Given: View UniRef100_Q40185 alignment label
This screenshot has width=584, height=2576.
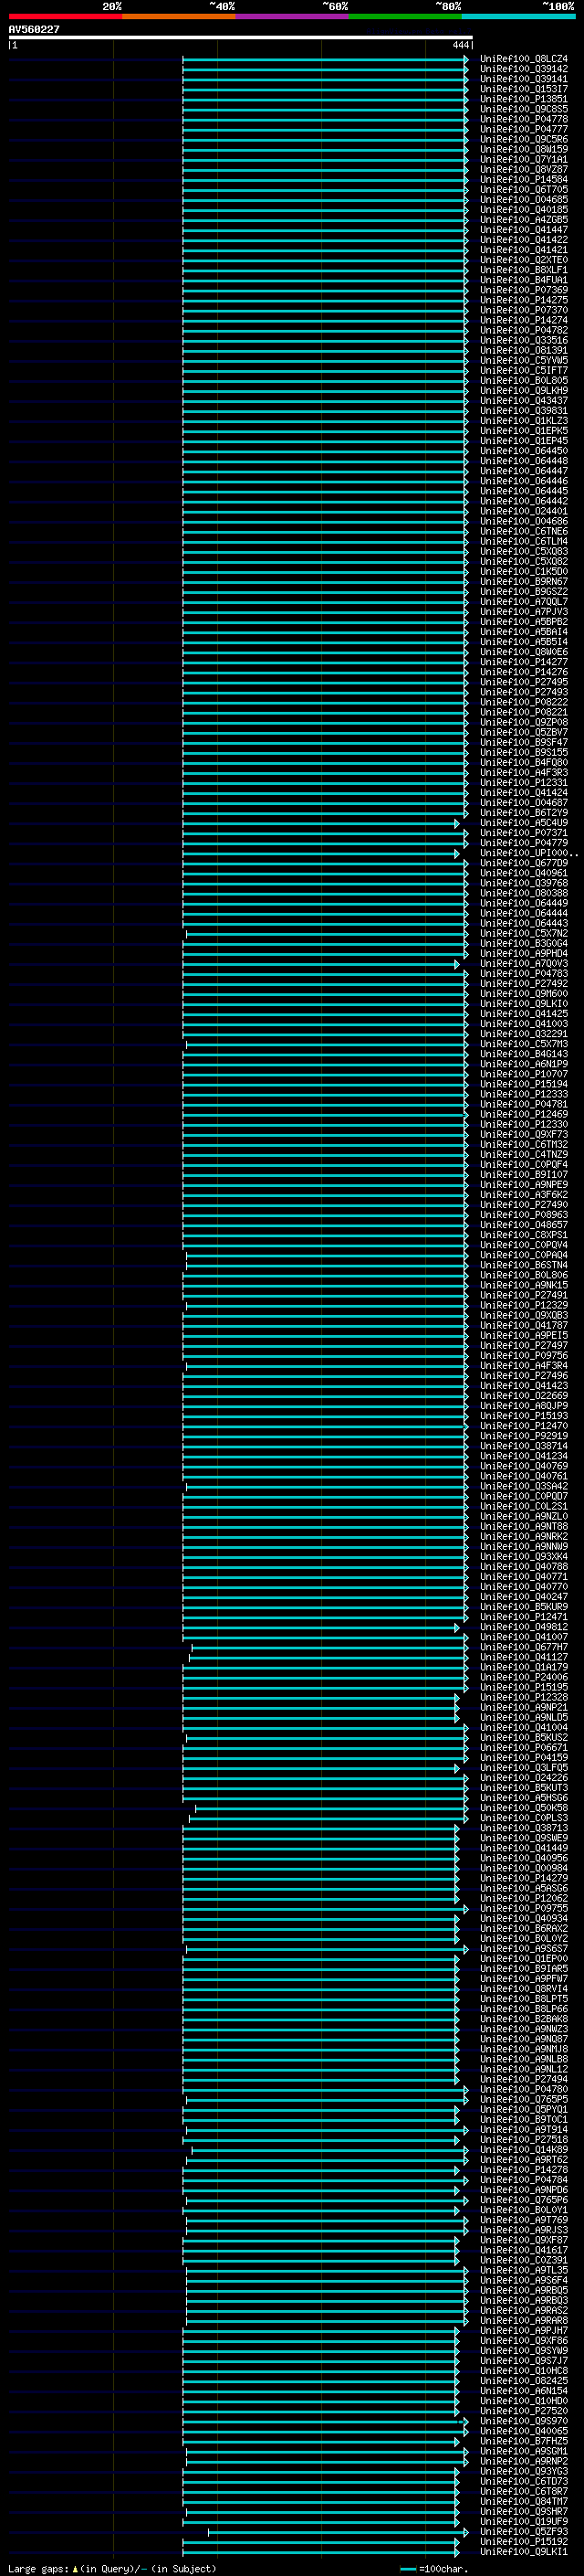Looking at the screenshot, I should [524, 210].
